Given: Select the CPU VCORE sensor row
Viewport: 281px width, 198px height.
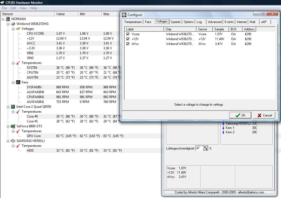Looking at the screenshot, I should [x=73, y=34].
